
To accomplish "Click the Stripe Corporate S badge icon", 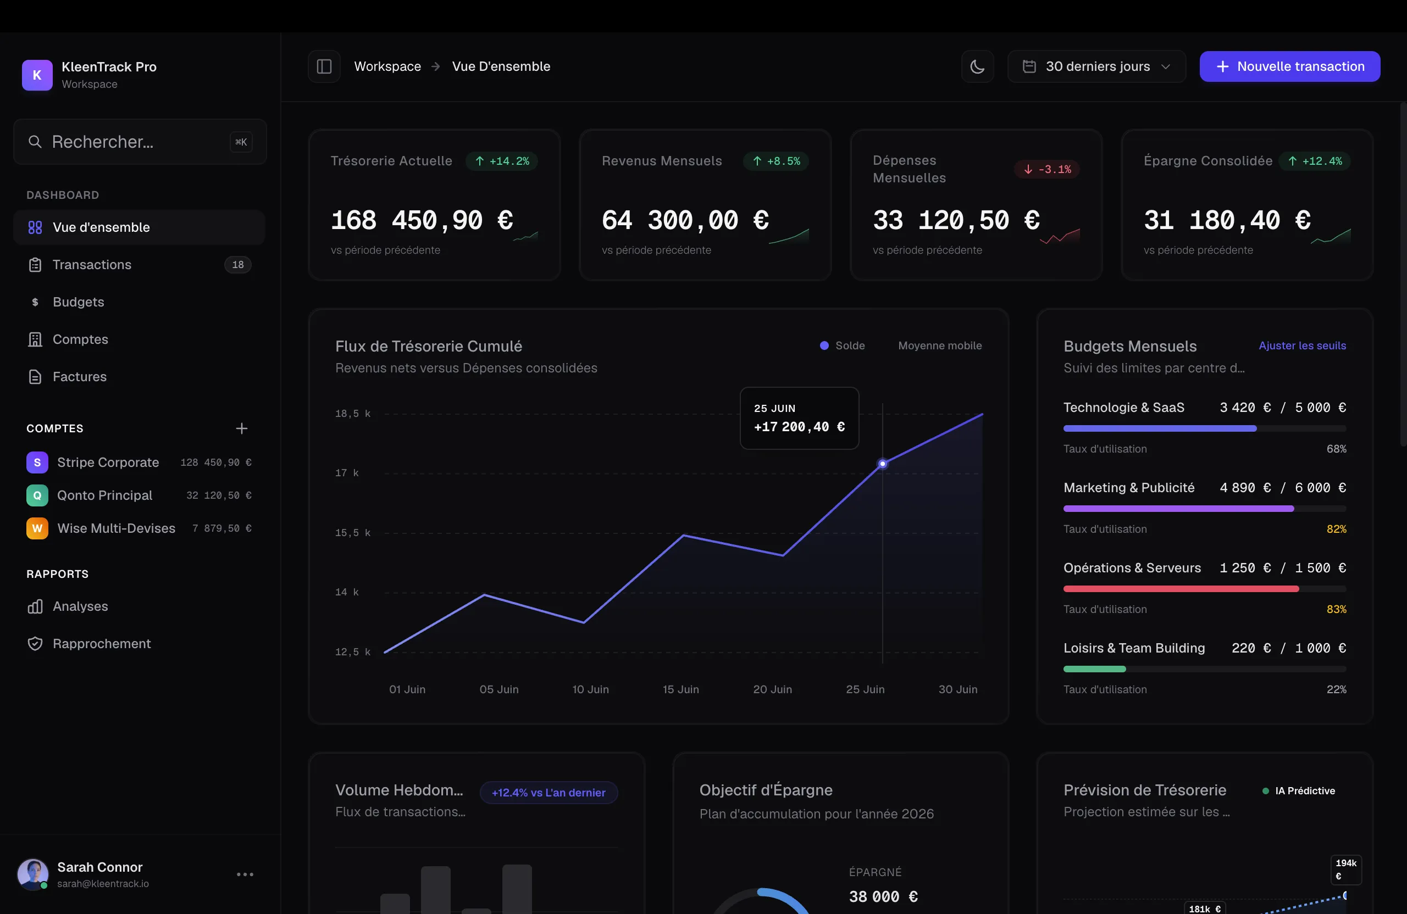I will coord(37,462).
